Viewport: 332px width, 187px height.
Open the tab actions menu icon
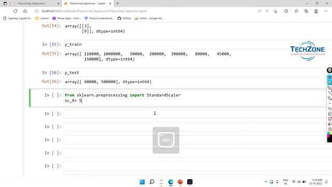tap(5, 4)
